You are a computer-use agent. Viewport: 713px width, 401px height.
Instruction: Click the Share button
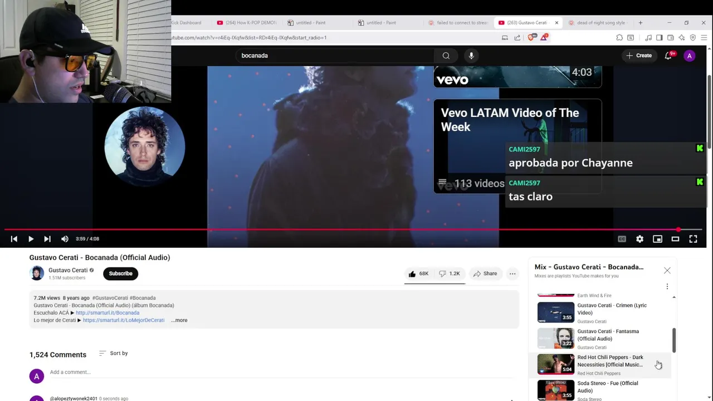tap(485, 273)
